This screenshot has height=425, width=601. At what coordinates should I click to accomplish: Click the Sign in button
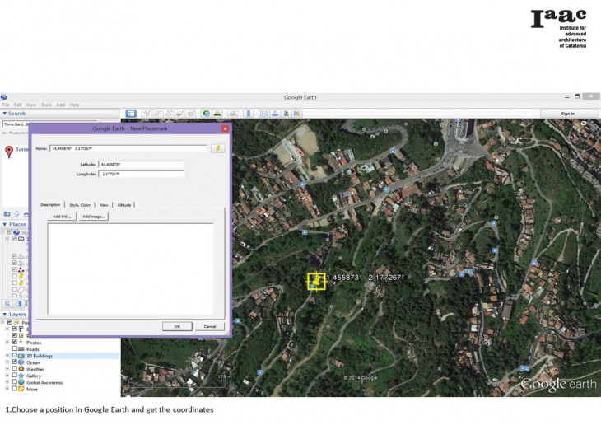[567, 114]
